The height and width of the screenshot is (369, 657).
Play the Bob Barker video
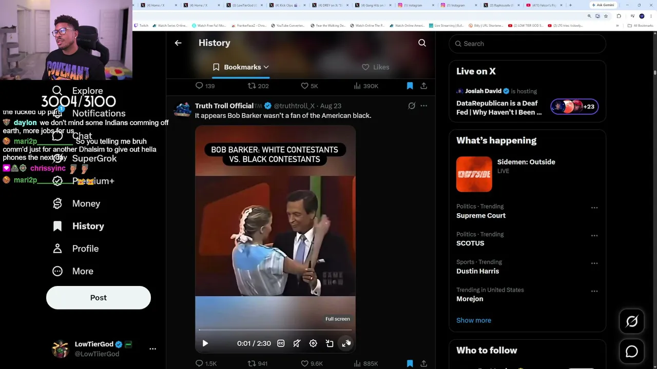coord(205,343)
